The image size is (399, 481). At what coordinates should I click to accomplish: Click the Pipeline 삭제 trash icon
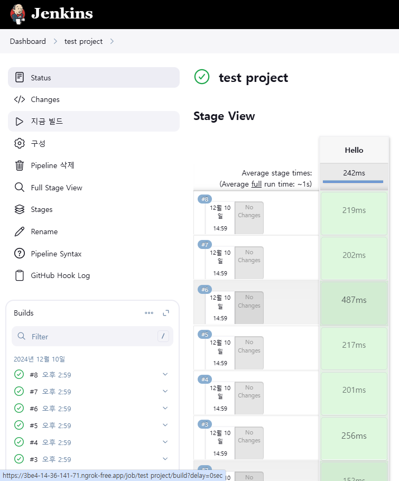tap(20, 165)
